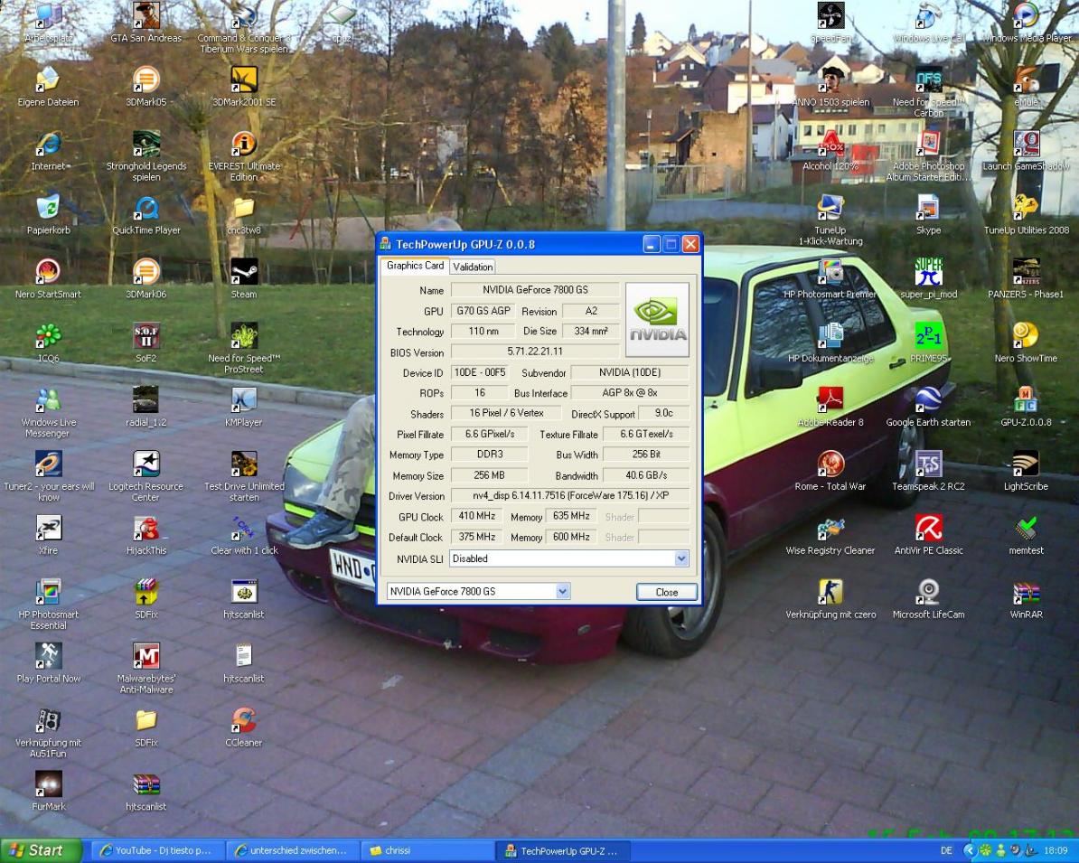
Task: Select TechPowerUp GPU-Z taskbar button
Action: [x=561, y=850]
